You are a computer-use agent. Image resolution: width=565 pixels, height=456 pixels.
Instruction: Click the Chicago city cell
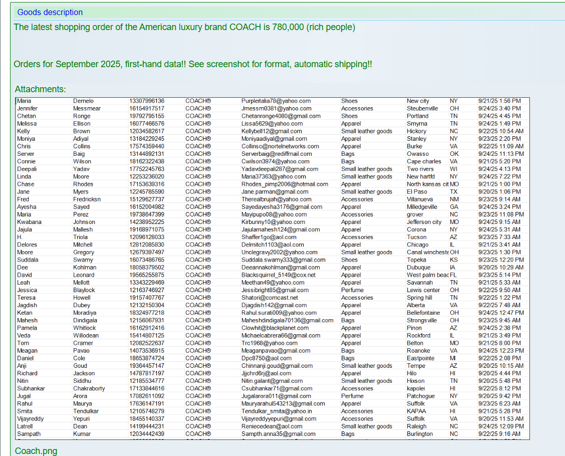pos(417,245)
